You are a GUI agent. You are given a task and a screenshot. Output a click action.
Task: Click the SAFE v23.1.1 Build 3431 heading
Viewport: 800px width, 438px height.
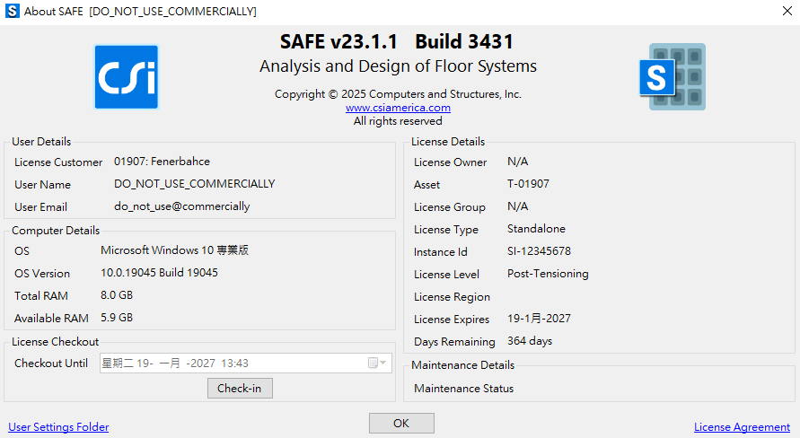coord(397,41)
